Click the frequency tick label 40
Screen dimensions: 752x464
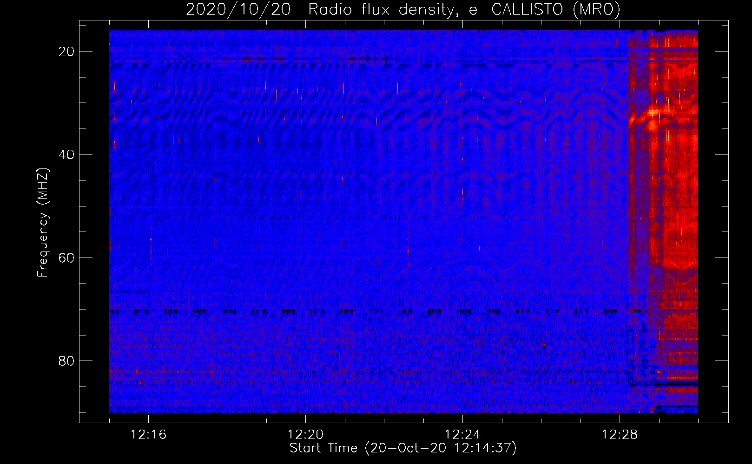(66, 155)
